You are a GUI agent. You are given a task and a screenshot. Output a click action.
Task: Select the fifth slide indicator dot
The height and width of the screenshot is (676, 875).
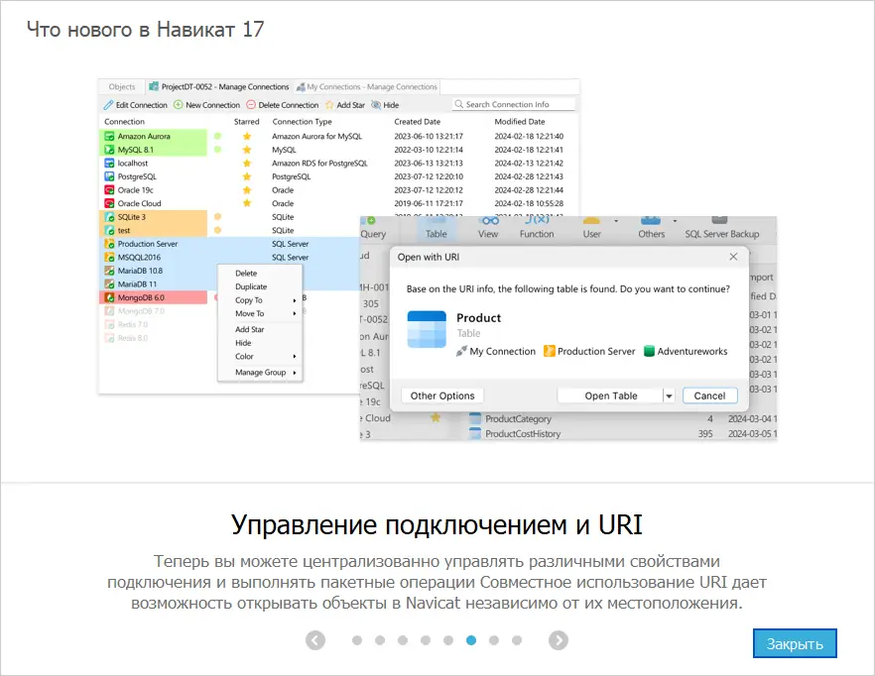coord(448,640)
